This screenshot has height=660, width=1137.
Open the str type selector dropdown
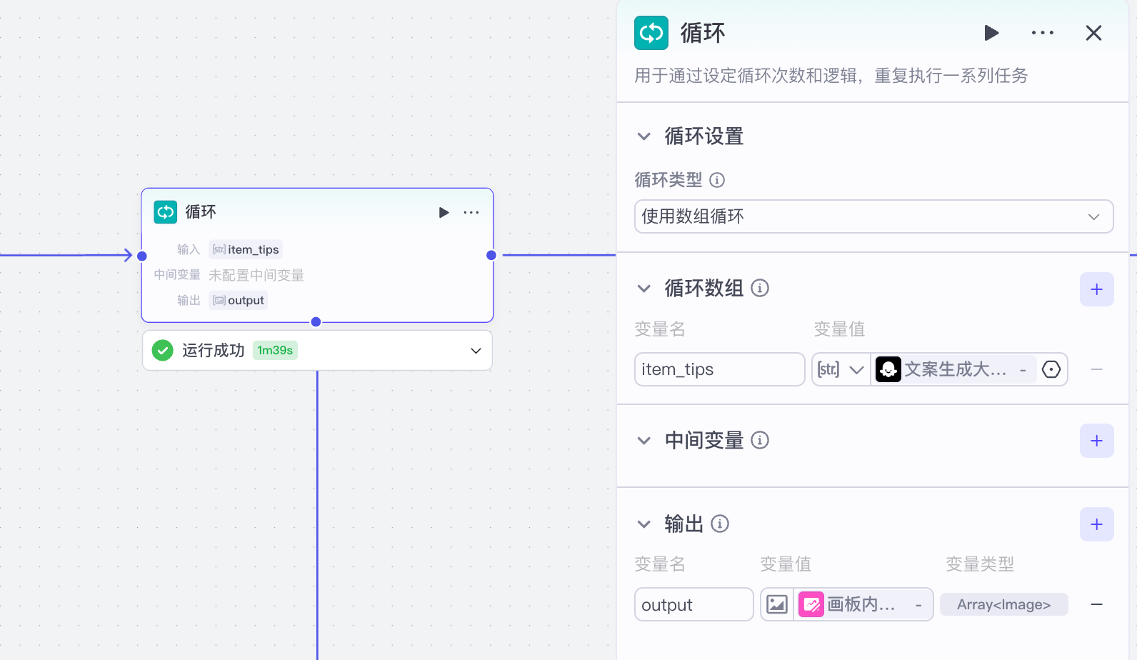(x=841, y=369)
